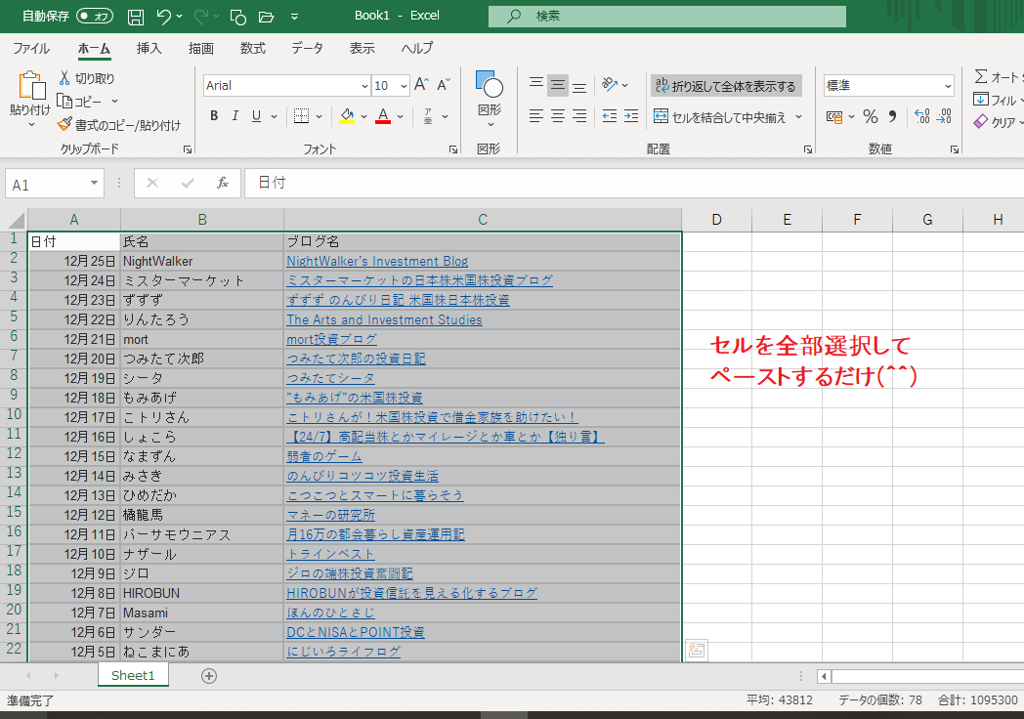Open the fill color dropdown arrow
Viewport: 1024px width, 719px height.
(363, 117)
